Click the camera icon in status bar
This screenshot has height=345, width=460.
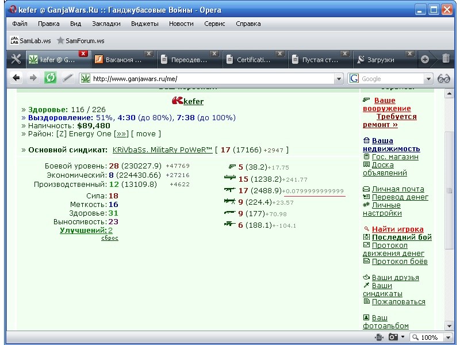tap(393, 337)
